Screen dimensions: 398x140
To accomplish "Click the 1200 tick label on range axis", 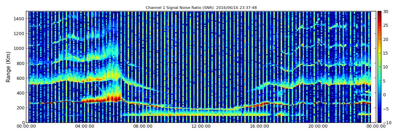I will pos(19,34).
